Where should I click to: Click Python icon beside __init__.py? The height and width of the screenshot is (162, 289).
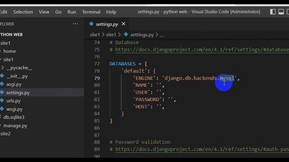[x=2, y=76]
